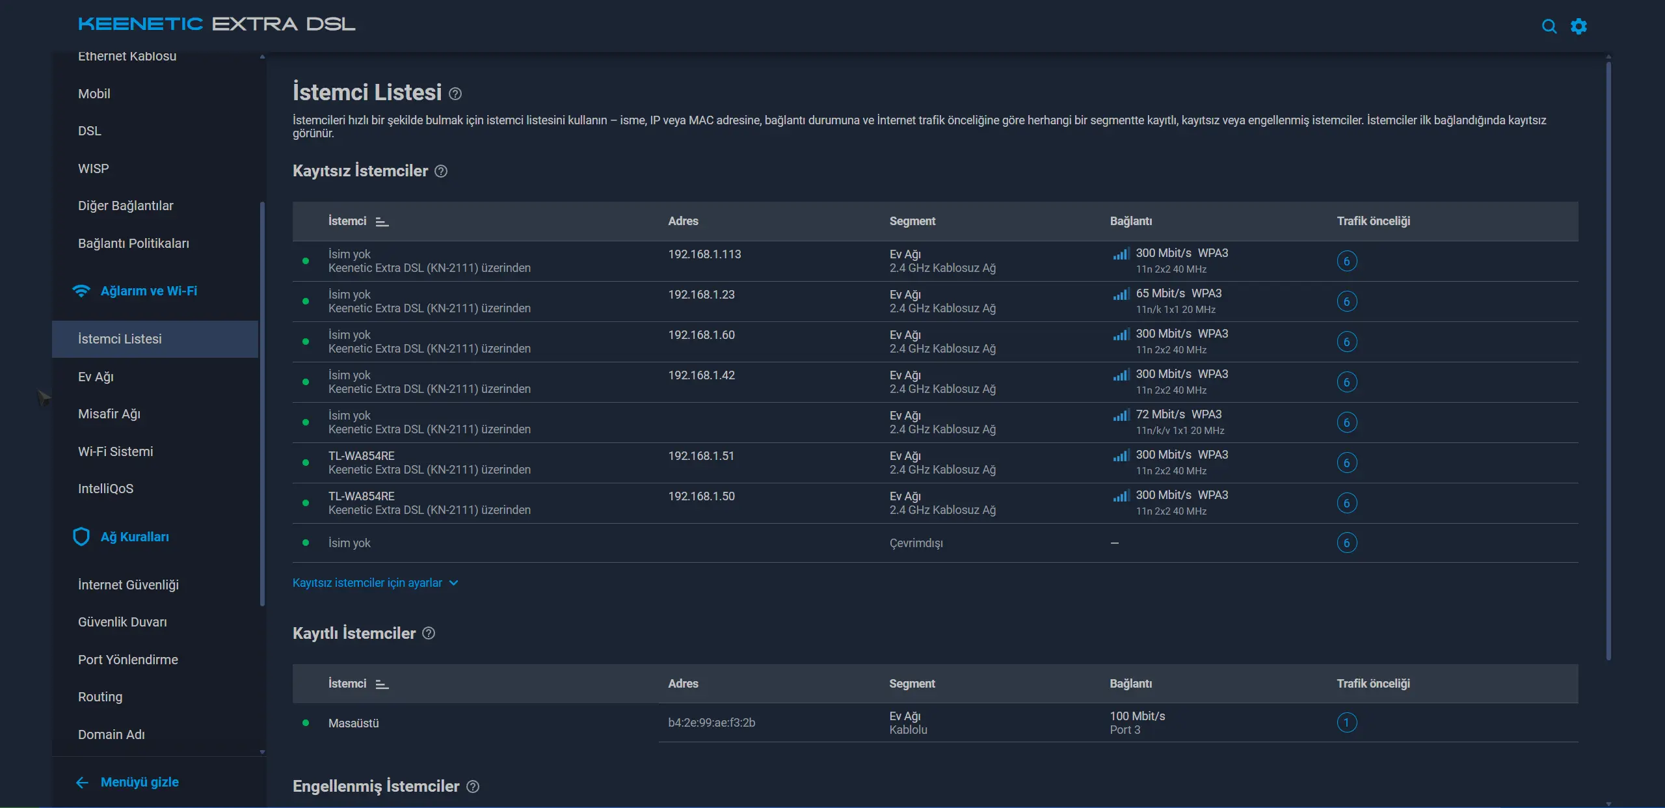
Task: Click signal strength icon for 192.168.1.23
Action: (1121, 294)
